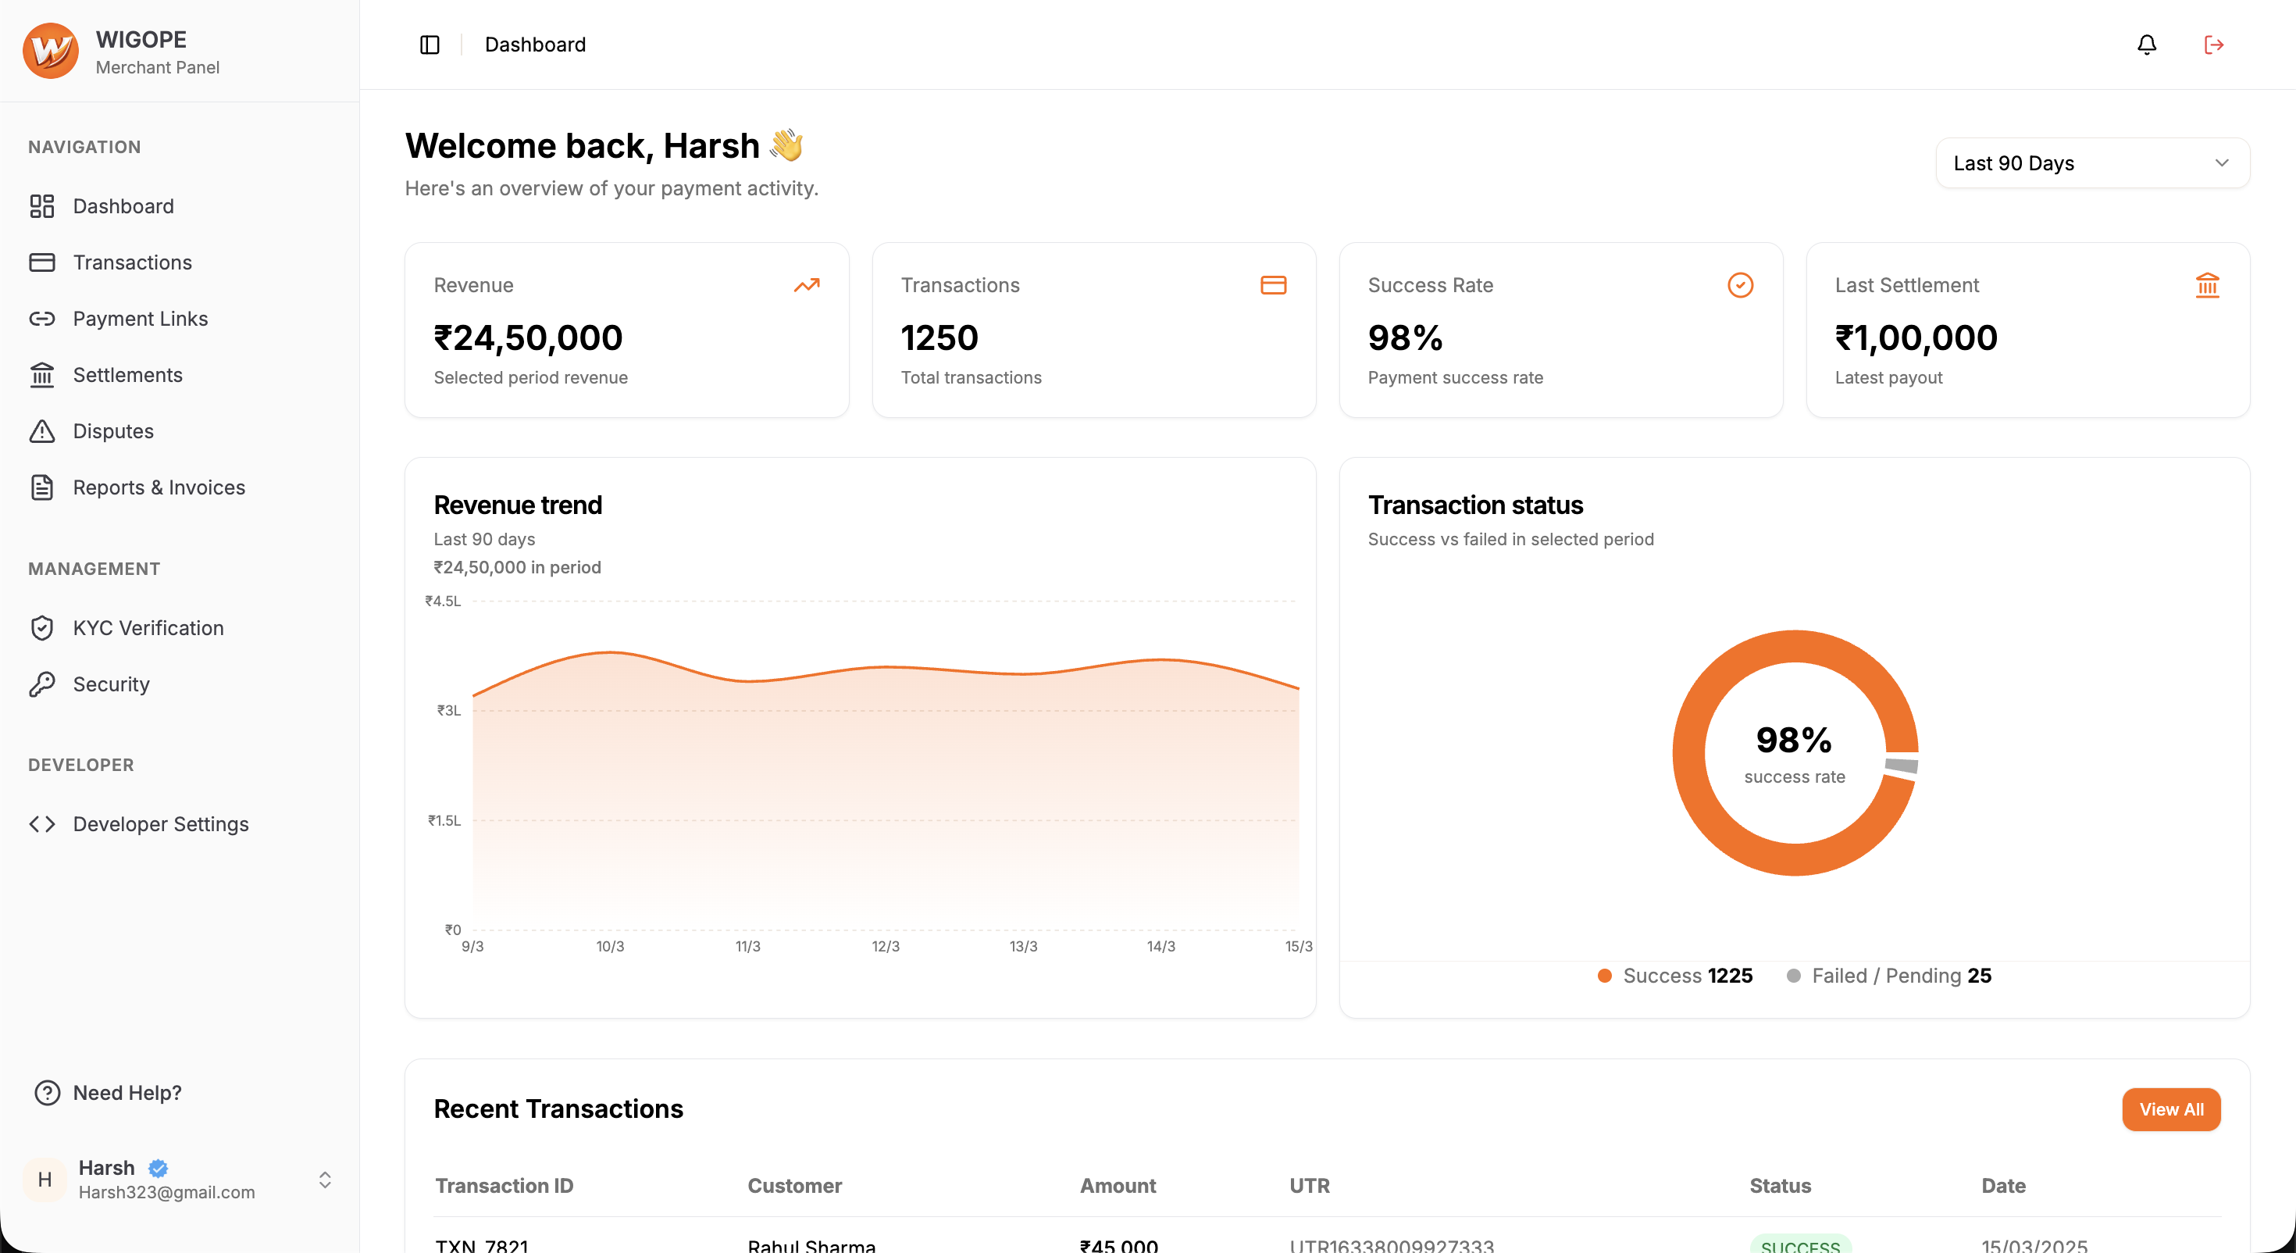Click the Revenue trend heading

tap(518, 505)
